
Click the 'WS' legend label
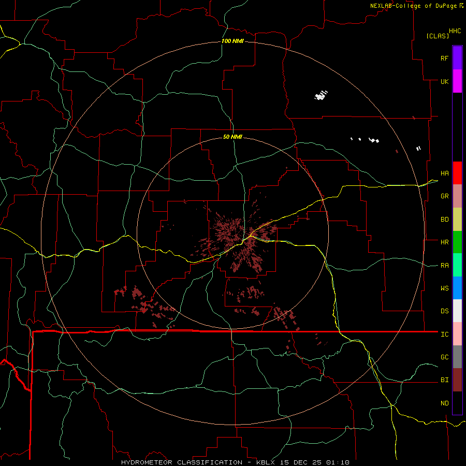[x=444, y=288]
